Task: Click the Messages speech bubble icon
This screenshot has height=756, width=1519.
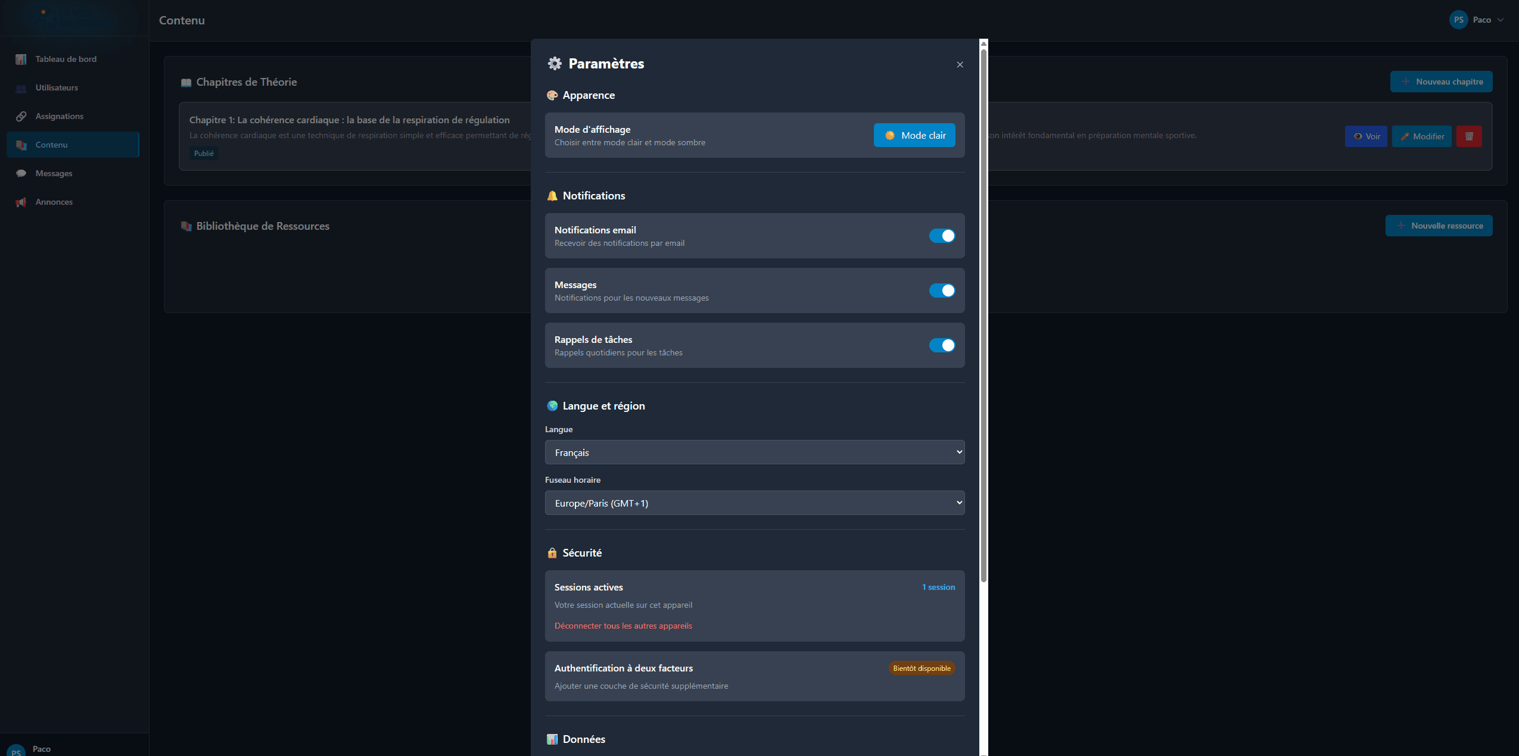Action: click(x=21, y=173)
